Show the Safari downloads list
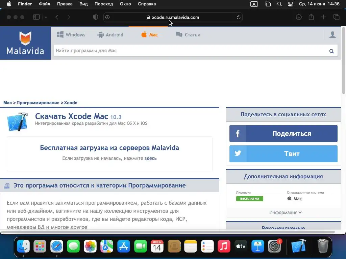The image size is (346, 259). point(299,17)
